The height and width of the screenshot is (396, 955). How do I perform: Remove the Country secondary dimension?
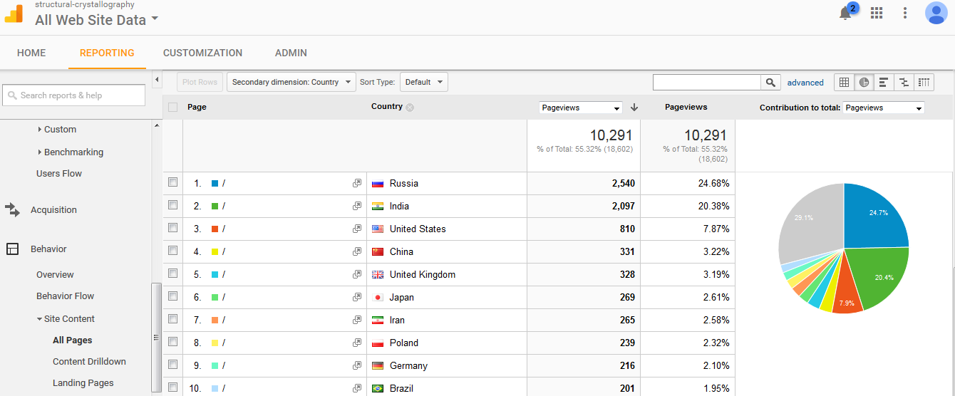[x=410, y=108]
